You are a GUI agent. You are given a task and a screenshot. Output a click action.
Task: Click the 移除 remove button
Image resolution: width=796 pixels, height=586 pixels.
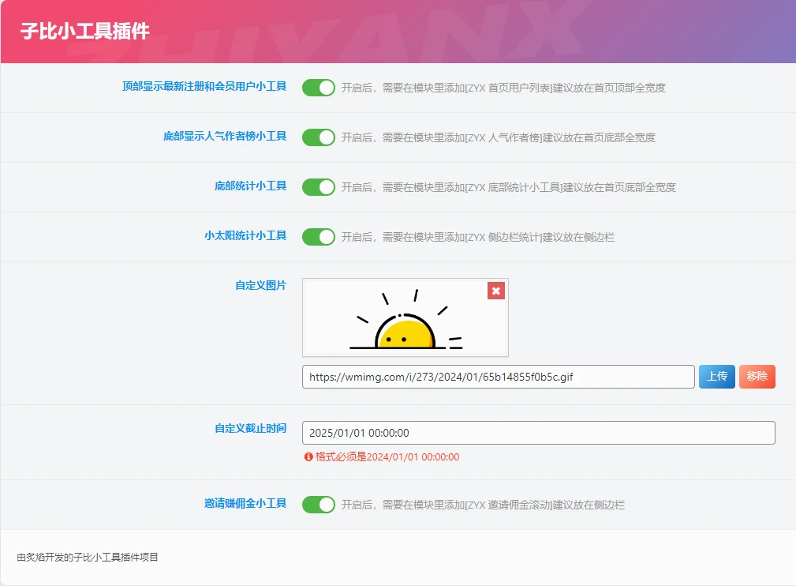(757, 377)
